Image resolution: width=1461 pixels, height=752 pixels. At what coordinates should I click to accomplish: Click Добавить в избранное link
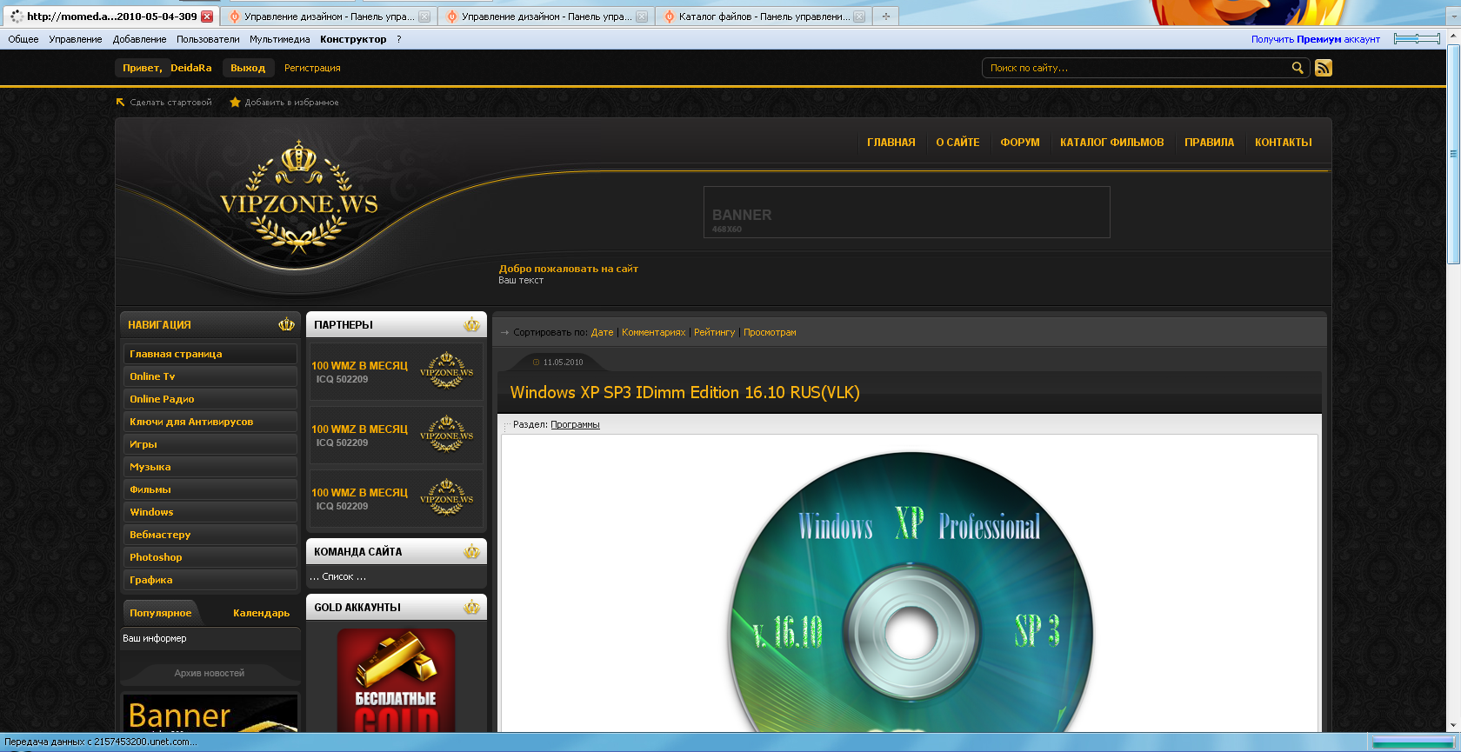(x=292, y=103)
